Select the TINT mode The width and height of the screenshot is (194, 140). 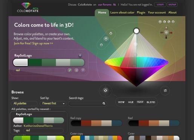coord(140,102)
